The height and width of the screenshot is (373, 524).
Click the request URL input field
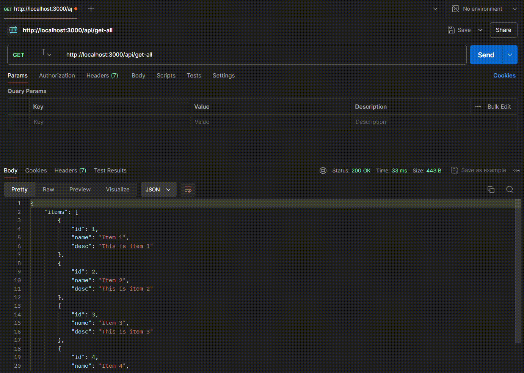(x=262, y=55)
